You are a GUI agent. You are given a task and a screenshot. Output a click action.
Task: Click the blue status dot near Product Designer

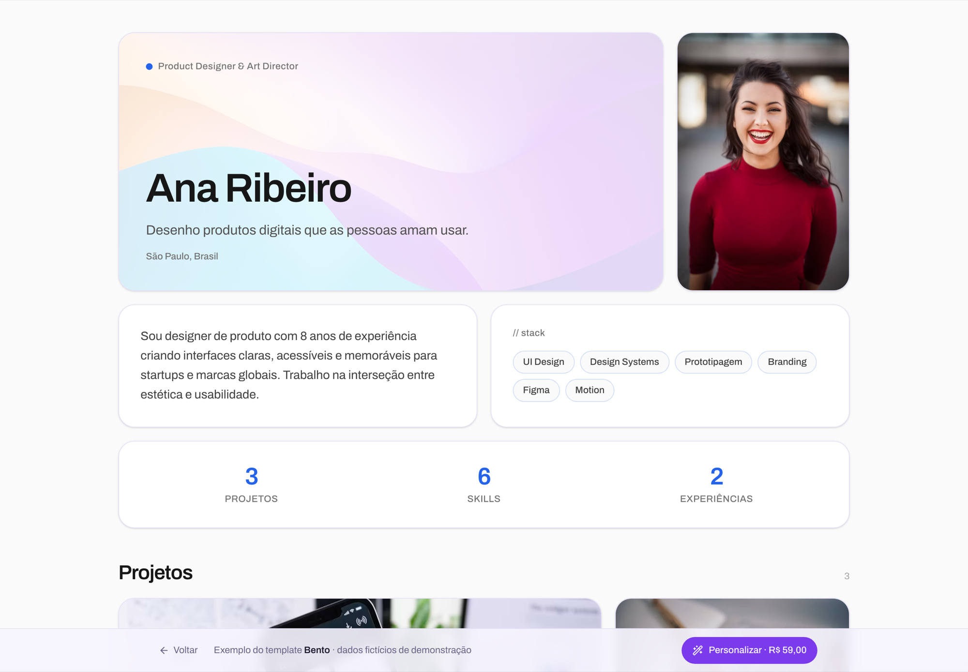(x=149, y=66)
